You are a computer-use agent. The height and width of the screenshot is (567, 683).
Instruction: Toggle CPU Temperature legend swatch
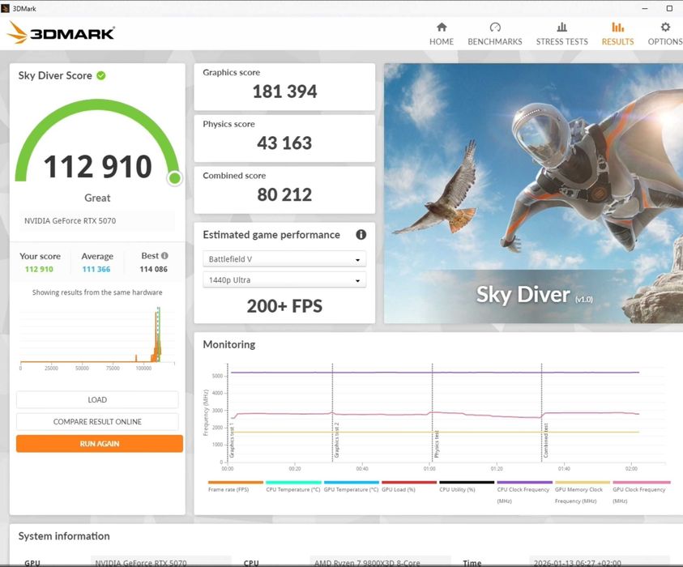pos(293,482)
